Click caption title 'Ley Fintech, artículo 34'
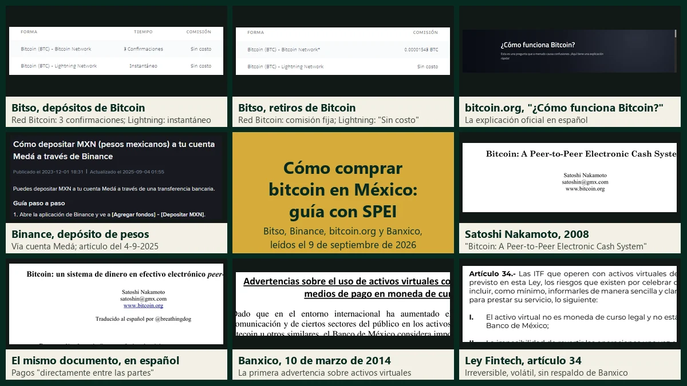The width and height of the screenshot is (687, 386). tap(523, 360)
